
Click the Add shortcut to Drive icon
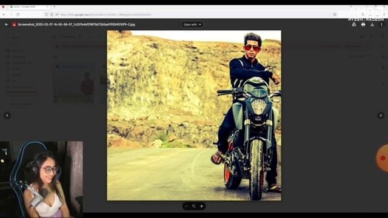tap(354, 24)
